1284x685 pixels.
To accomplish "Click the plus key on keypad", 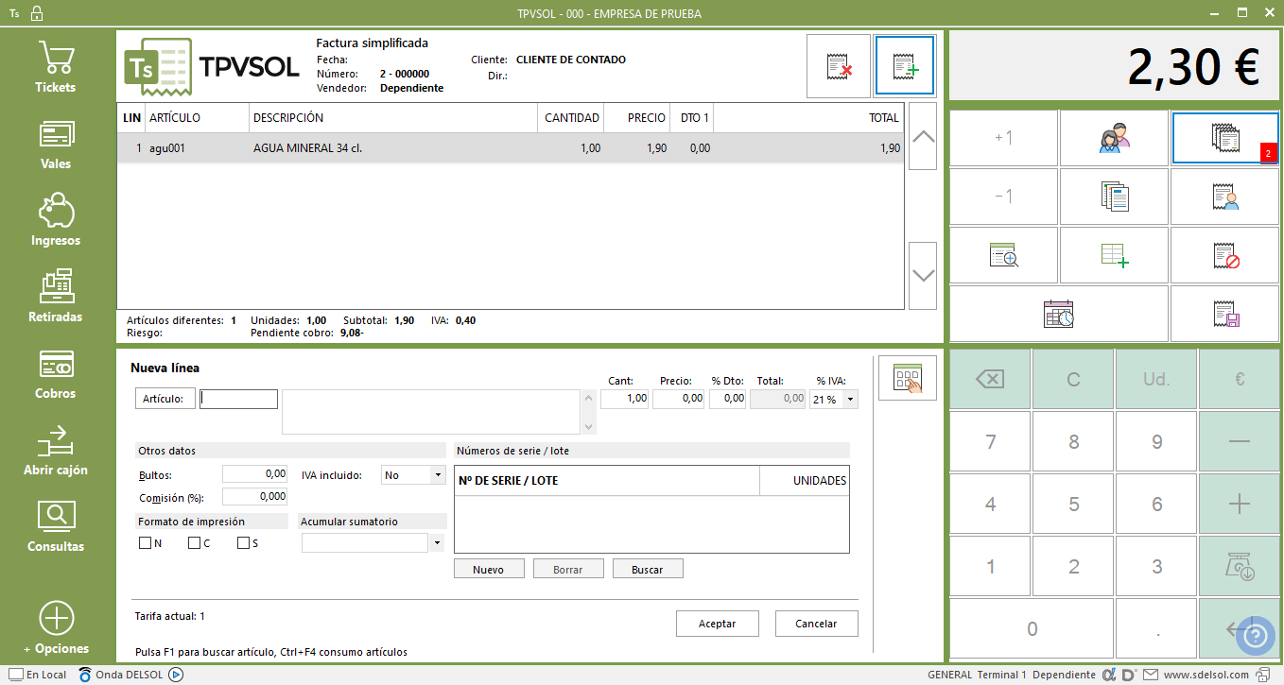I will click(1240, 504).
